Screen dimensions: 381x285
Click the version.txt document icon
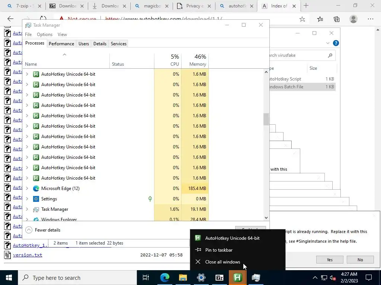[x=7, y=255]
